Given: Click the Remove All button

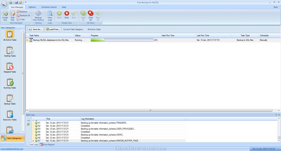Looking at the screenshot, I should (x=23, y=15).
